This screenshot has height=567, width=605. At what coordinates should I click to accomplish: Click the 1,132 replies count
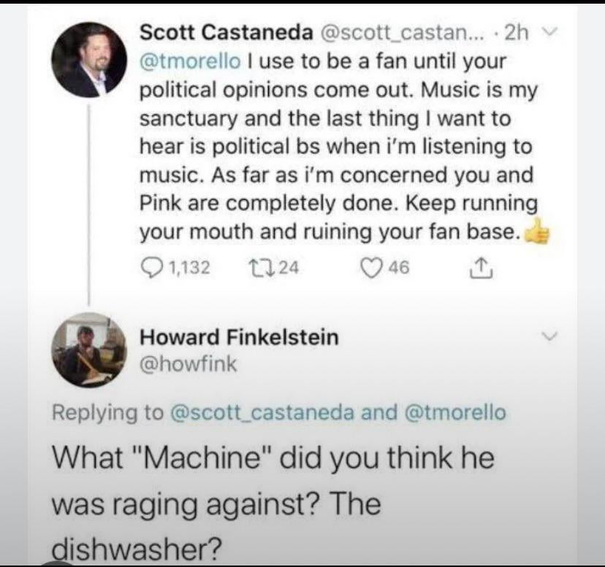click(x=189, y=268)
